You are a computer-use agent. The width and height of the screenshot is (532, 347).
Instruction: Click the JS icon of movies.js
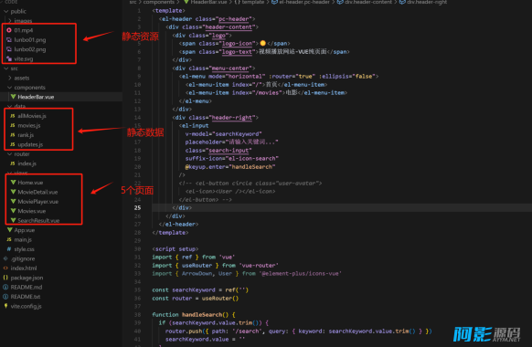pos(13,125)
